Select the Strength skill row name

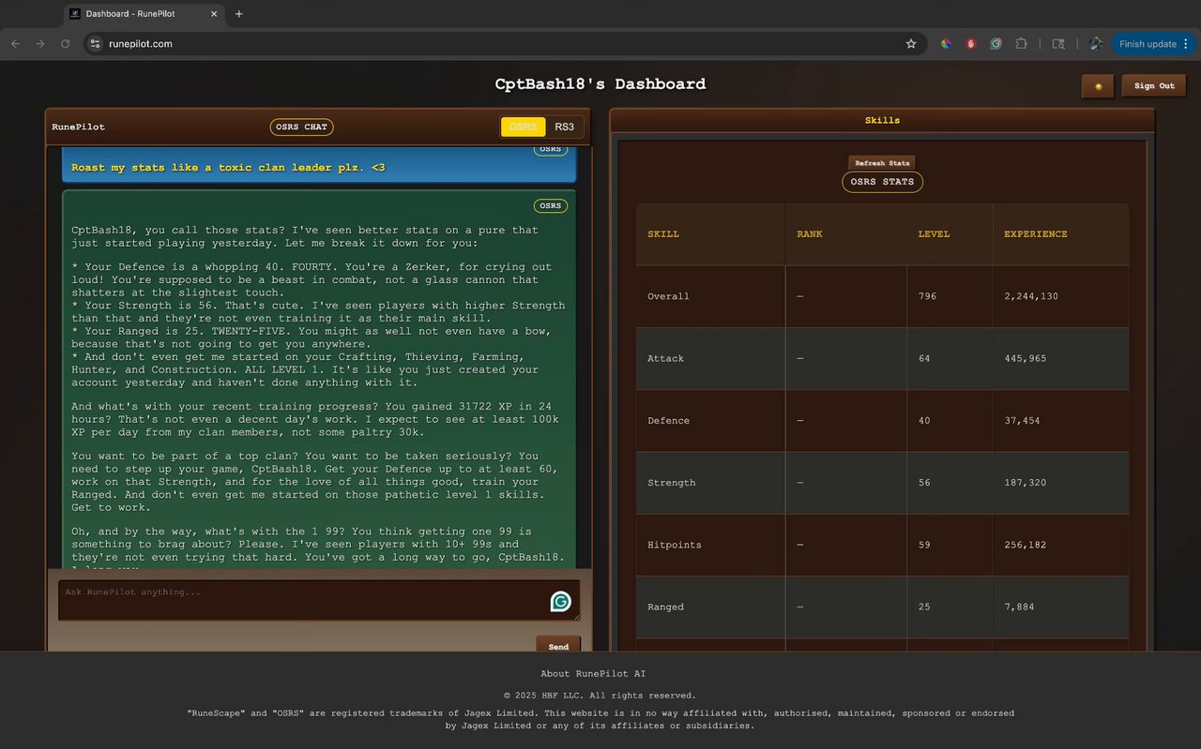pyautogui.click(x=672, y=483)
